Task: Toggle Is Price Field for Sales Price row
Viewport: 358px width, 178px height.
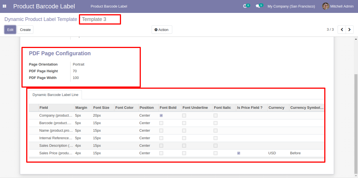Action: 239,153
